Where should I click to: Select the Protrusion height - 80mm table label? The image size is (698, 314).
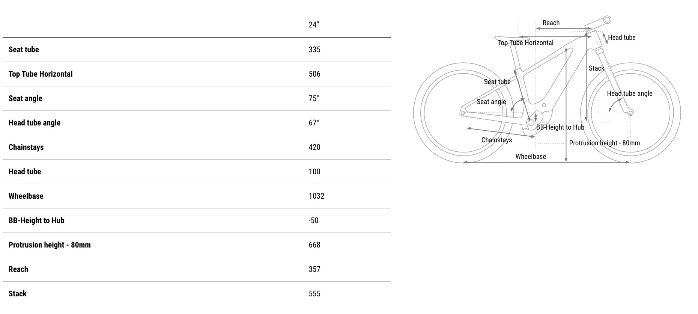pos(50,245)
